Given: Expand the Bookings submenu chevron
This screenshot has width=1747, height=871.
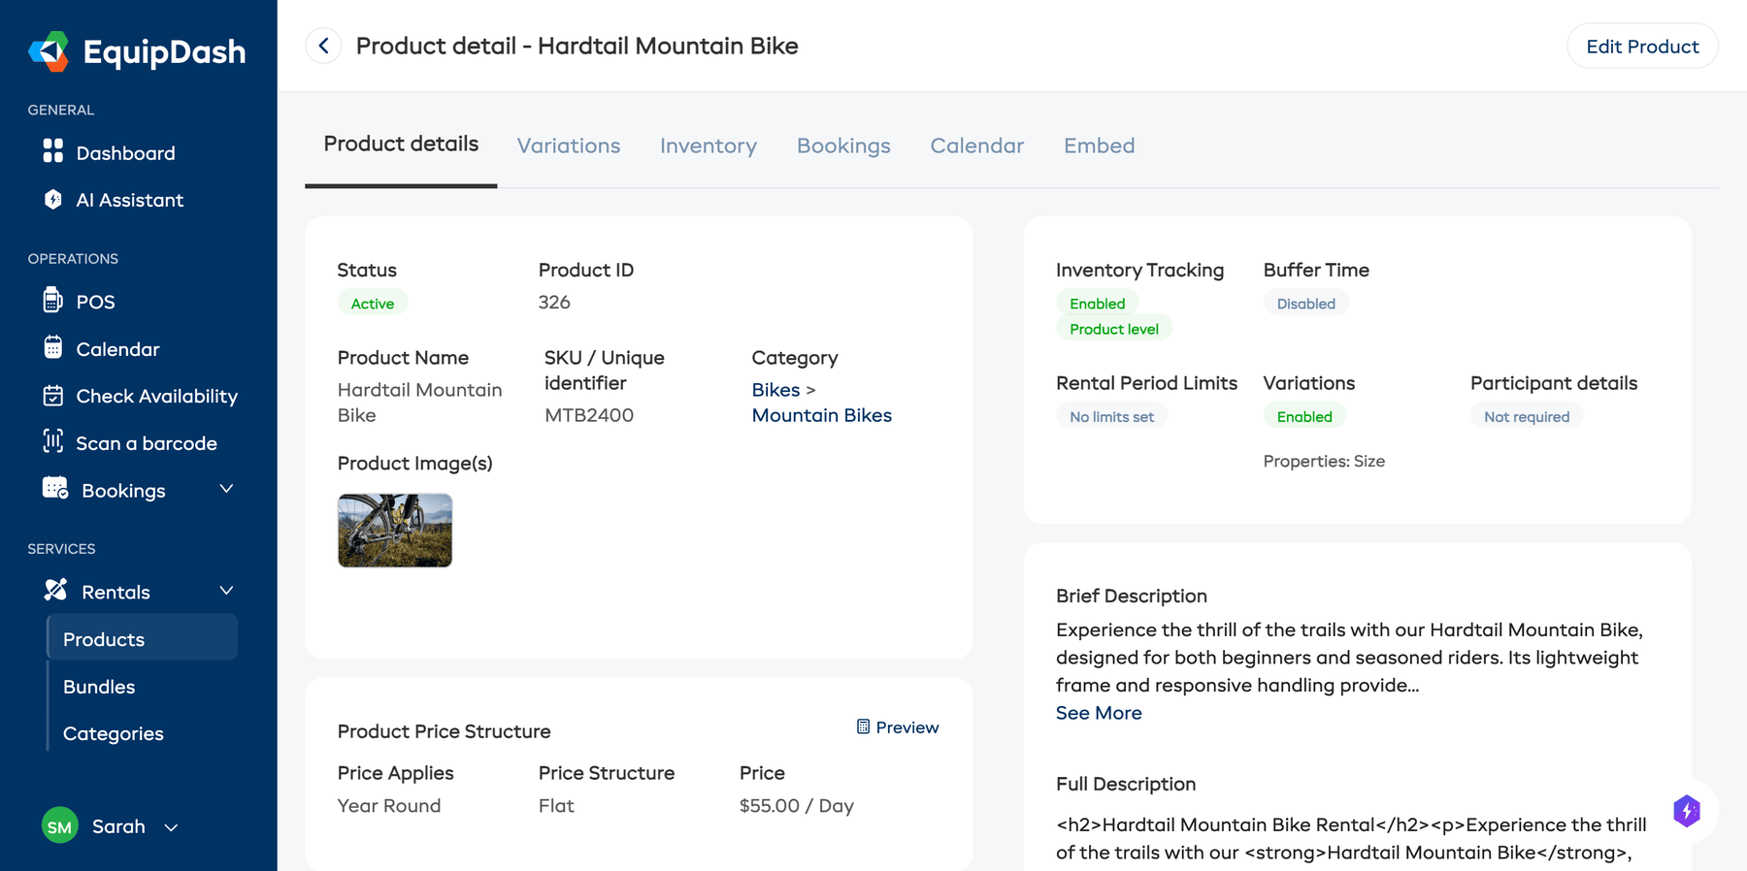Looking at the screenshot, I should coord(226,489).
